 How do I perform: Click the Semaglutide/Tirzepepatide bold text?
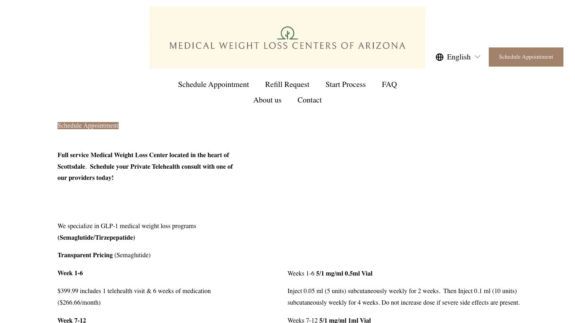pos(96,238)
